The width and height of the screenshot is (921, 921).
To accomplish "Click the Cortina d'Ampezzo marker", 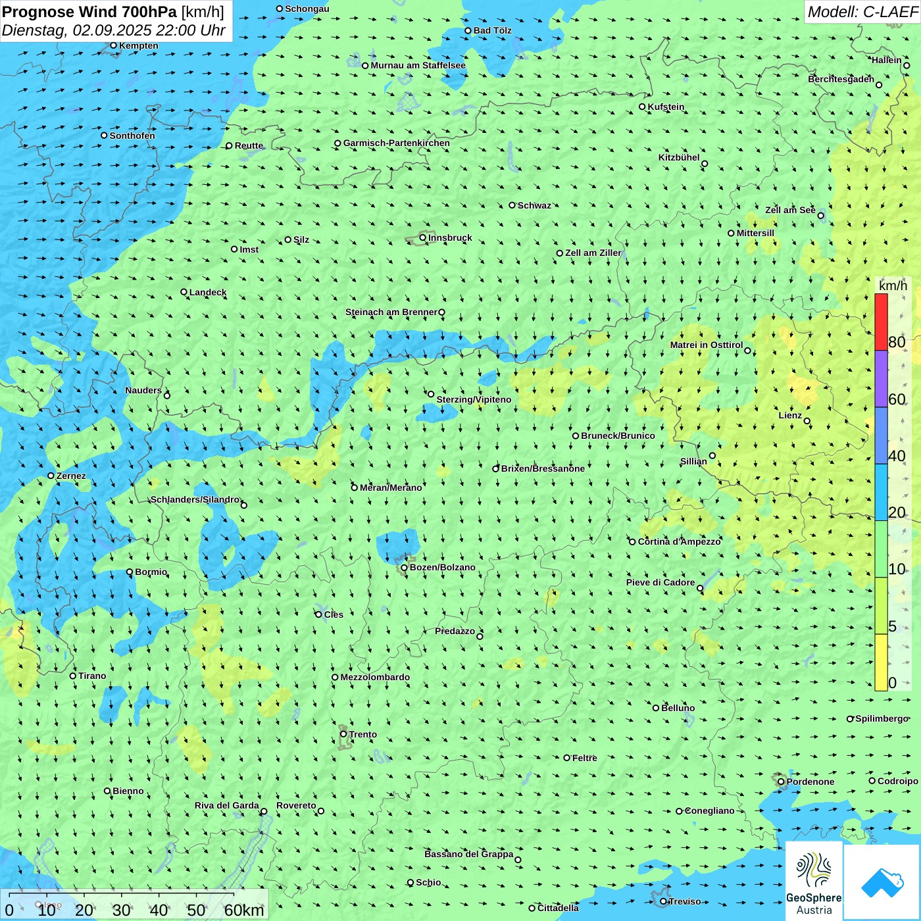I will pyautogui.click(x=633, y=542).
